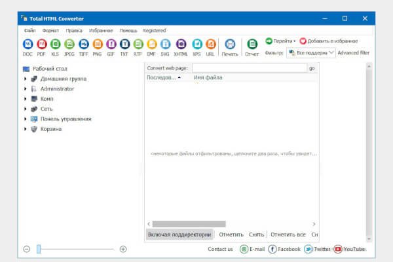Click the horizontal scrollbar right arrow
This screenshot has height=262, width=393.
(314, 223)
